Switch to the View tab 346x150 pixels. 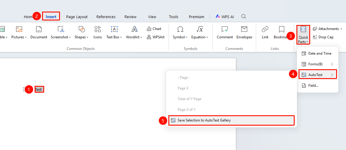click(152, 17)
